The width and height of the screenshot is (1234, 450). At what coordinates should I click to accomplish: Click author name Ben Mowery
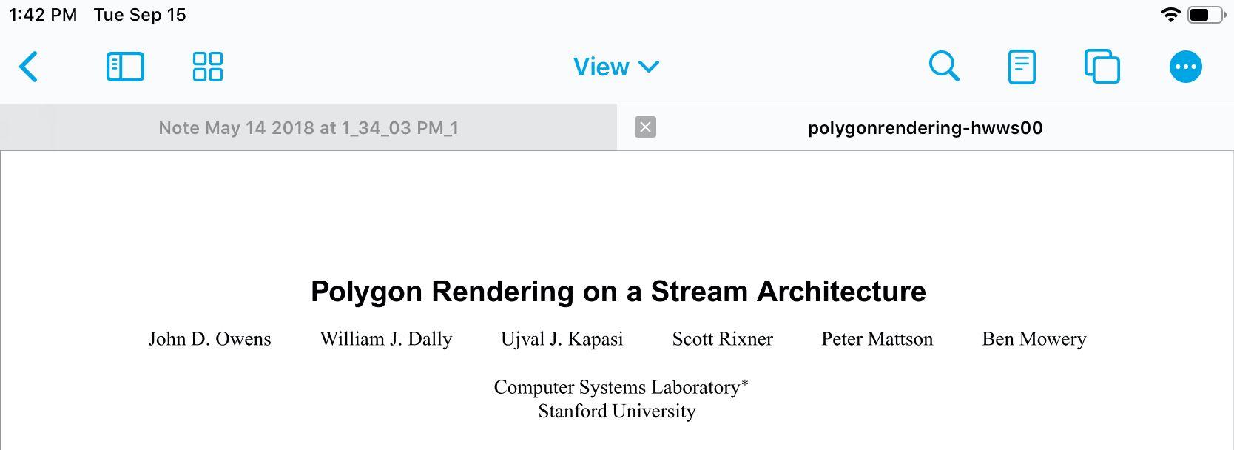point(1034,339)
